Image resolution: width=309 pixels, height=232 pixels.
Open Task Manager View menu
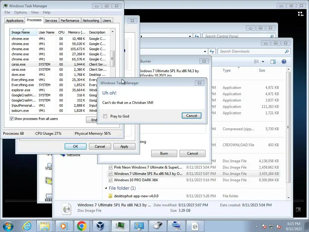point(35,12)
